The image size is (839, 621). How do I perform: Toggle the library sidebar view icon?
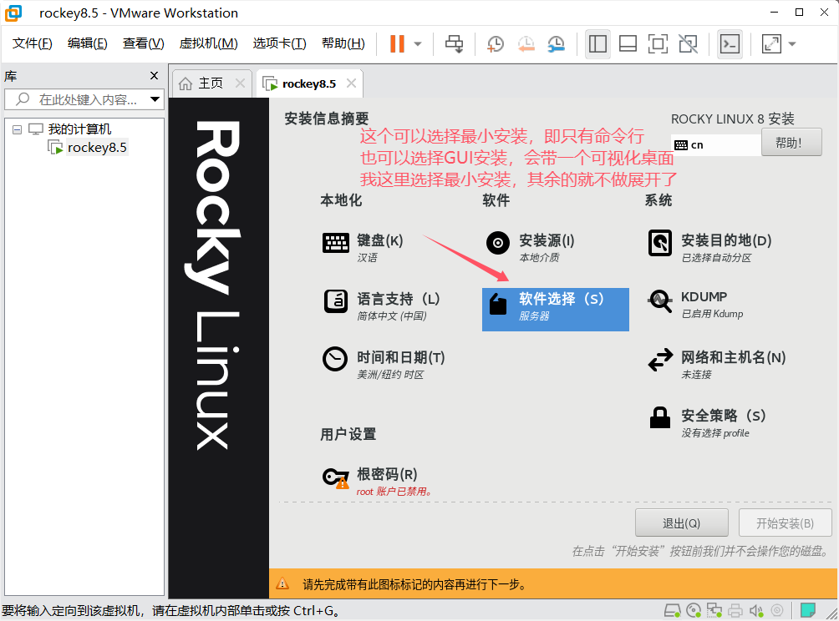pyautogui.click(x=597, y=43)
